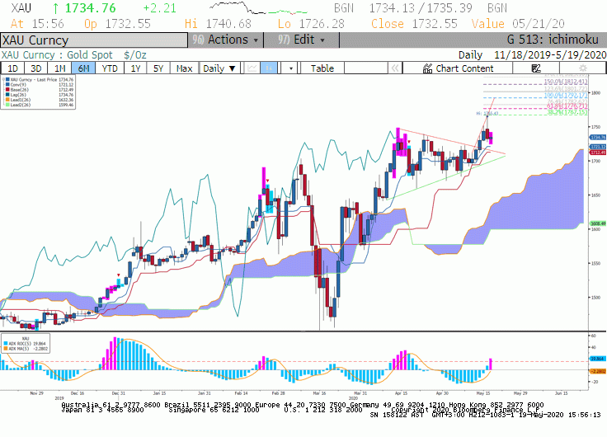Image resolution: width=607 pixels, height=437 pixels.
Task: Collapse panel with double left arrows
Action: 395,68
